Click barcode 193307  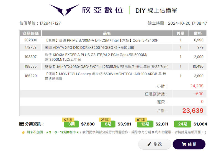[x=30, y=57]
